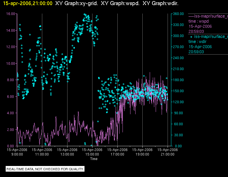The height and width of the screenshot is (177, 228).
Task: Click the 21:00:00 x-axis time label
Action: [x=167, y=154]
